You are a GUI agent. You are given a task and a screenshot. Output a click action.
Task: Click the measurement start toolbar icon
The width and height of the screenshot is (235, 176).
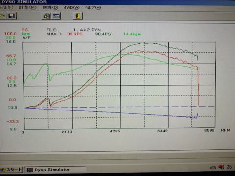pyautogui.click(x=47, y=16)
